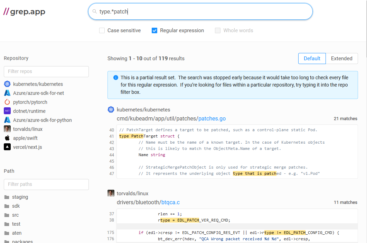Click the PyTorch flame icon
The image size is (367, 243).
pyautogui.click(x=7, y=102)
